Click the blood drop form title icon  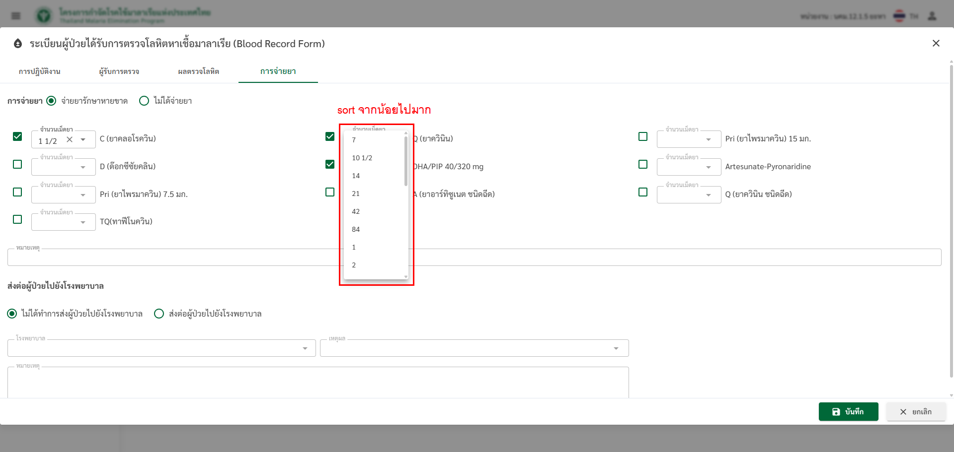(x=18, y=44)
